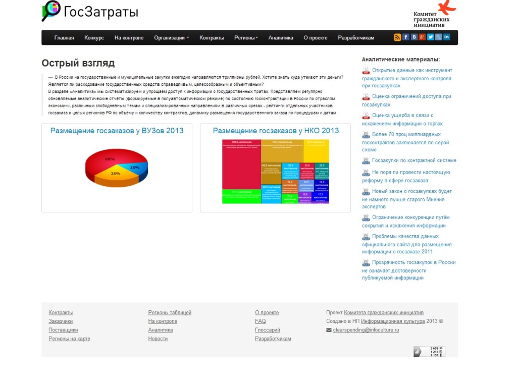The width and height of the screenshot is (517, 387).
Task: Expand the Организации dropdown menu
Action: (x=172, y=38)
